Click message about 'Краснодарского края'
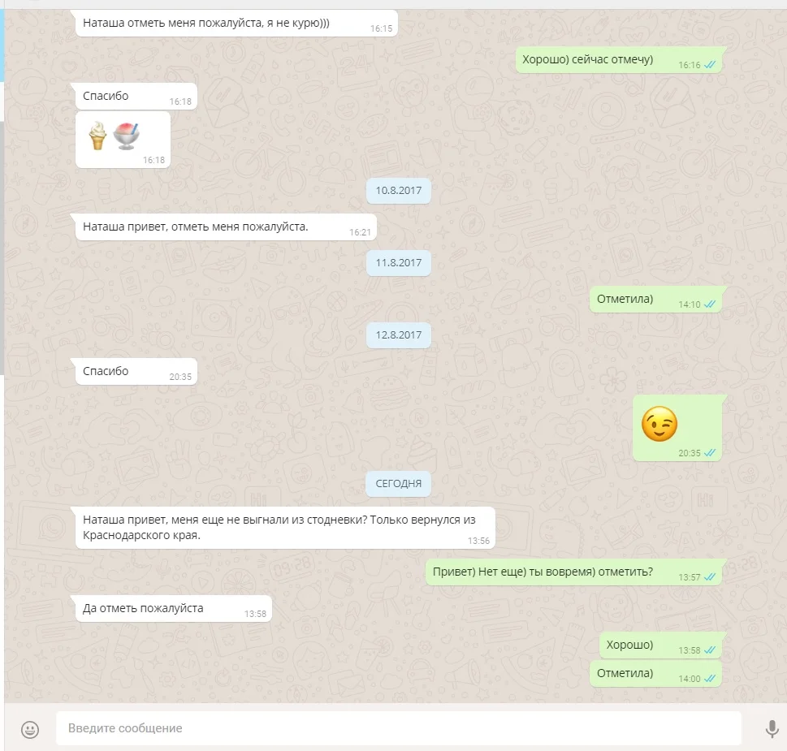Screen dimensions: 787x751 point(285,528)
